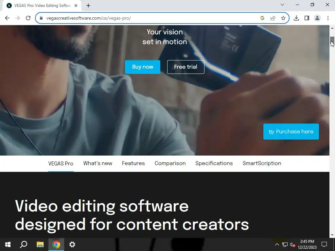This screenshot has width=335, height=251.
Task: Open a new browser tab
Action: click(88, 6)
